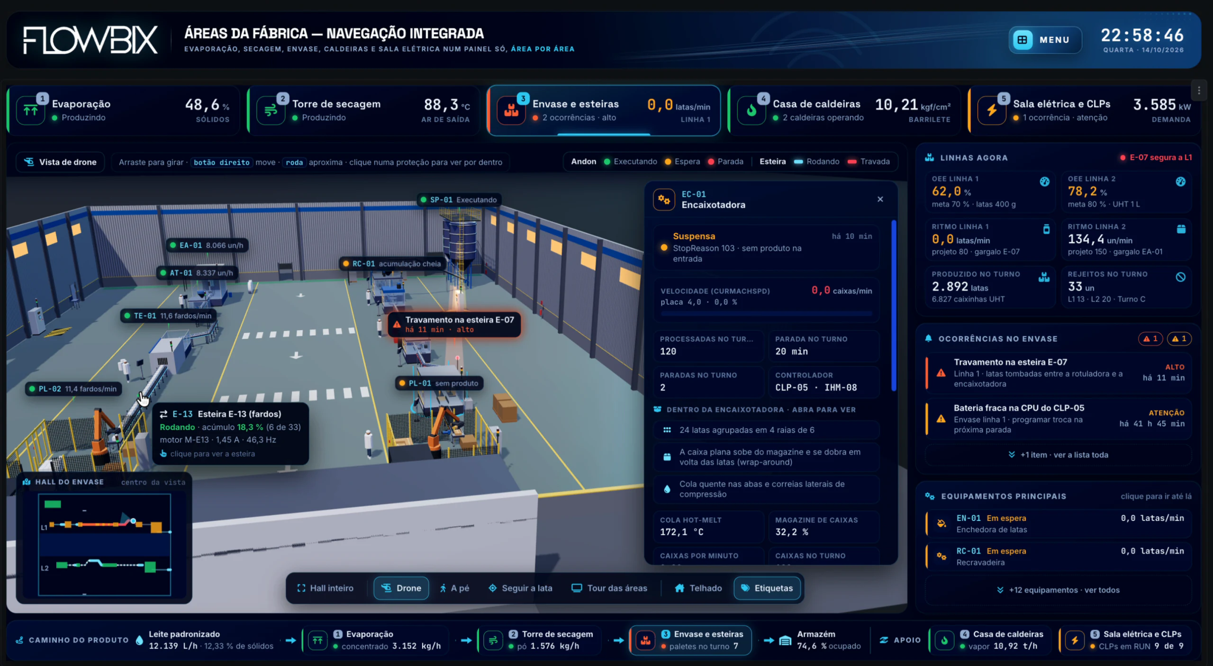Click Ritmo Linha 2 carton icon
Screen dimensions: 1213x666
point(1181,229)
